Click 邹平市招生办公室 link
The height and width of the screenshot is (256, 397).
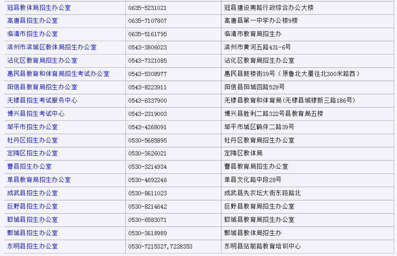32,127
